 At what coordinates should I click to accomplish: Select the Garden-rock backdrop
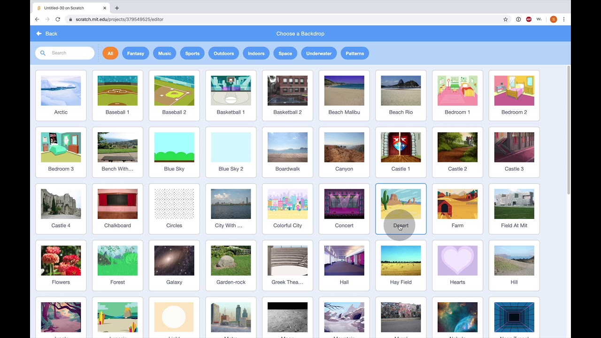click(231, 266)
